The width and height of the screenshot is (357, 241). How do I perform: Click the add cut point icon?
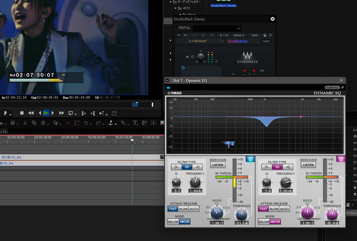click(111, 123)
